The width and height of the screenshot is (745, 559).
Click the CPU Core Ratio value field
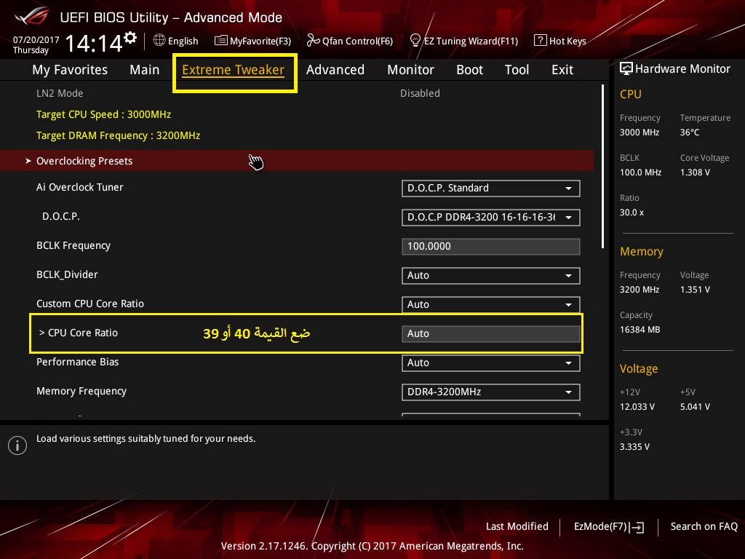491,333
